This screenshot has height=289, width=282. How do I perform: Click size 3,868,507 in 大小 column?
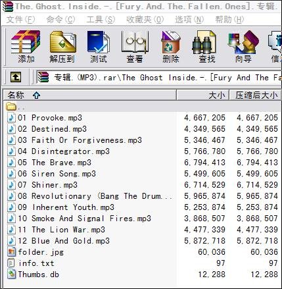(x=204, y=219)
